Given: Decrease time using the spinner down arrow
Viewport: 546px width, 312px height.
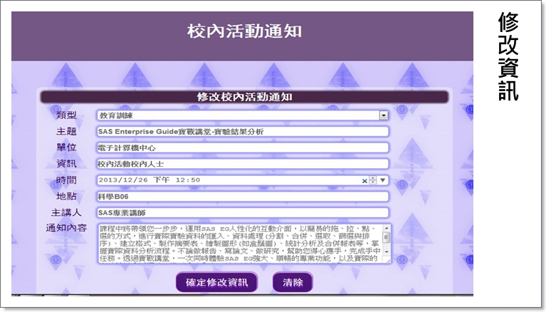Looking at the screenshot, I should [x=372, y=183].
